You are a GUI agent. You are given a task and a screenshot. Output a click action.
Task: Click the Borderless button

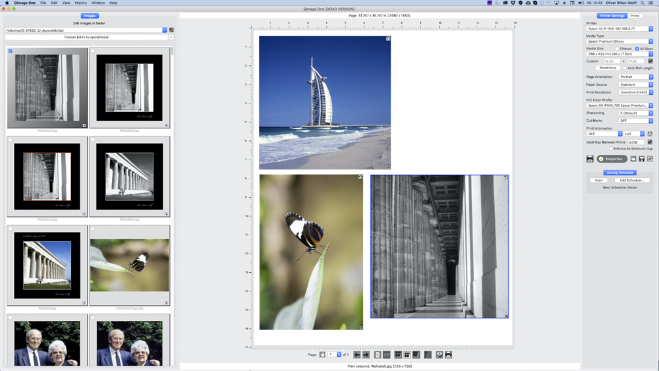point(608,68)
